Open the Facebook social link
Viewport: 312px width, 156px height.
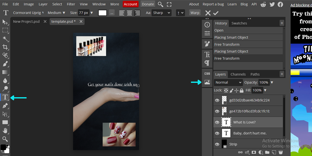[280, 4]
